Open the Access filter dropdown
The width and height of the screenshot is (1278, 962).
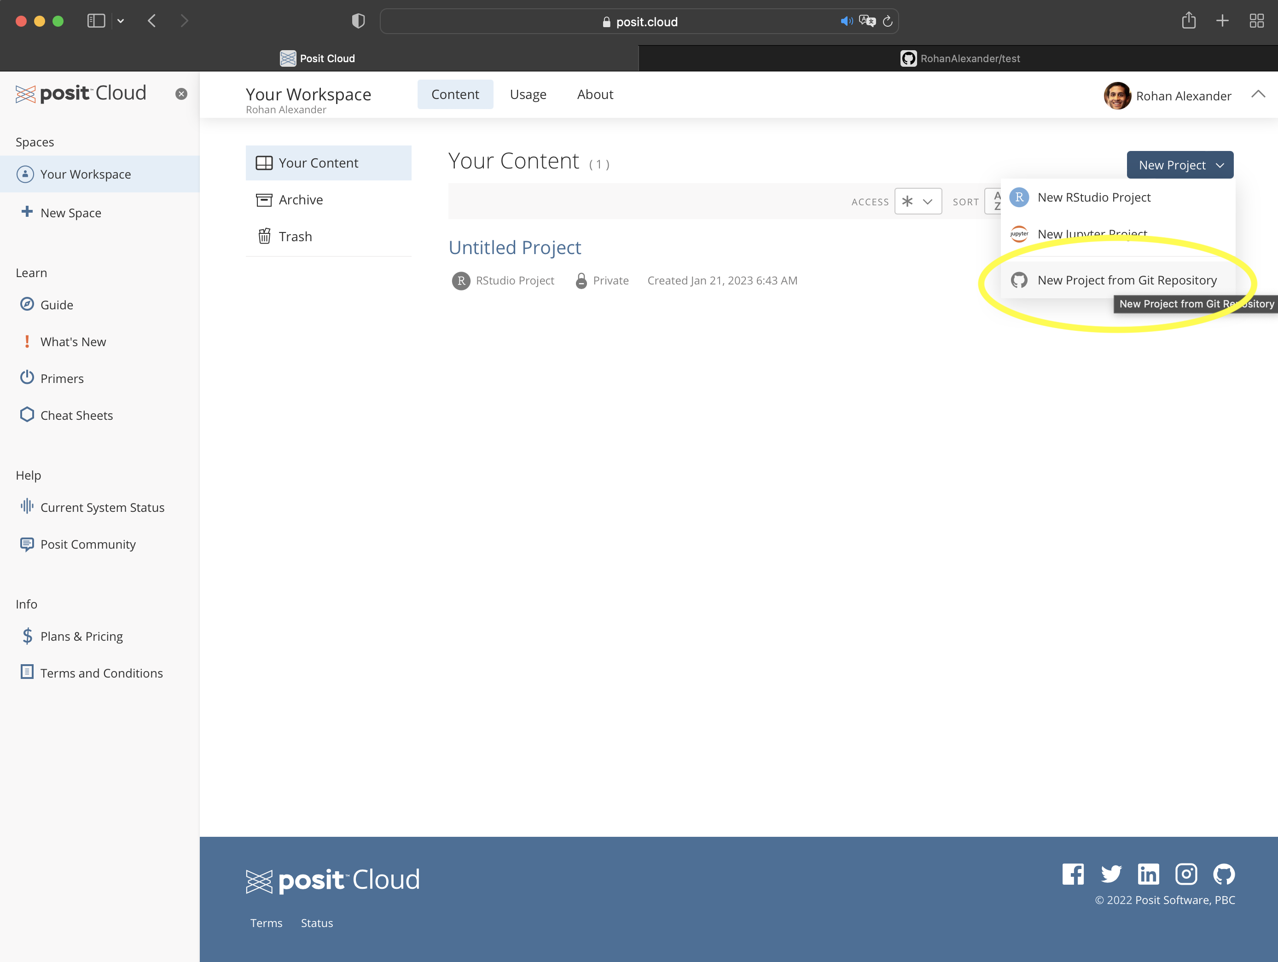click(x=918, y=201)
